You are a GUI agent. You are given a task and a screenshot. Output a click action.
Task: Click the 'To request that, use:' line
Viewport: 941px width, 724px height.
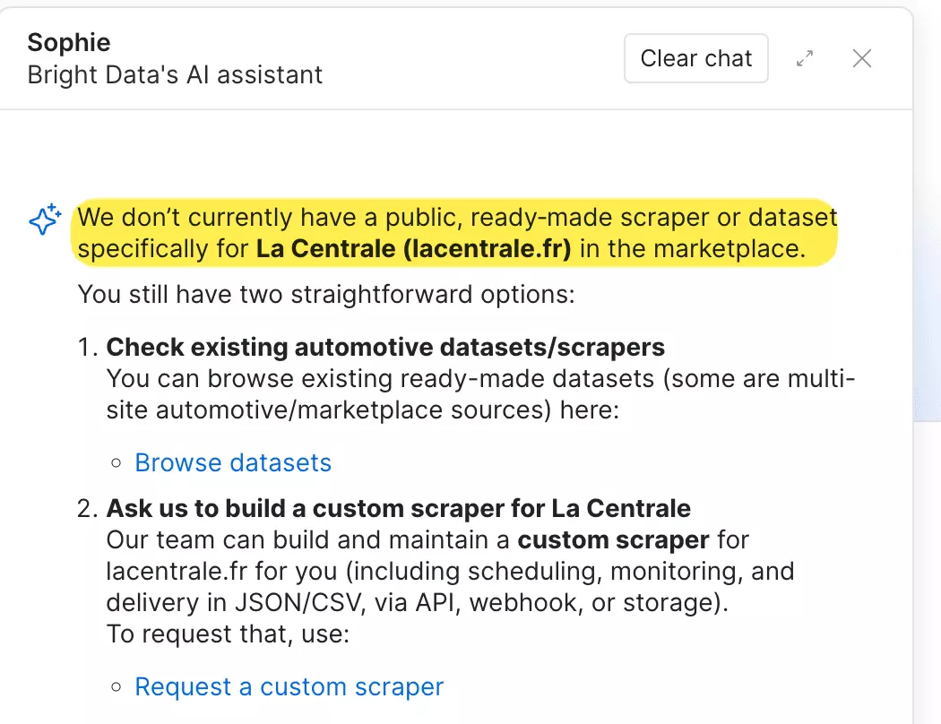click(228, 634)
